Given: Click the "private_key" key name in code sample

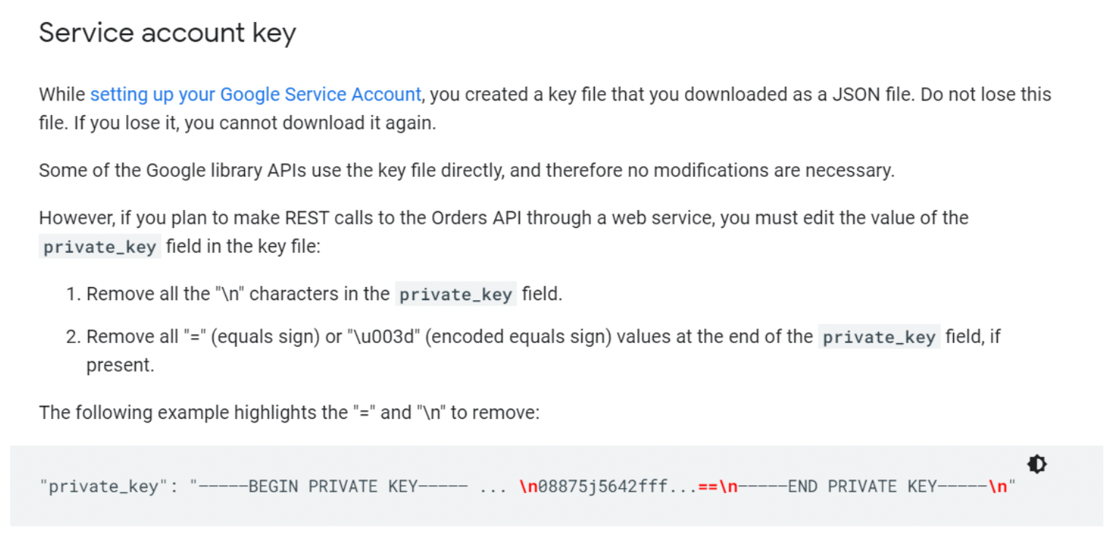Looking at the screenshot, I should pos(103,487).
